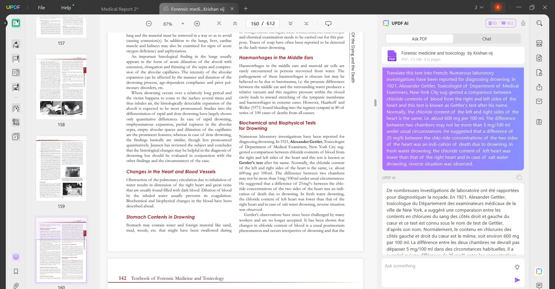Click the UPDF logo

[x=13, y=8]
